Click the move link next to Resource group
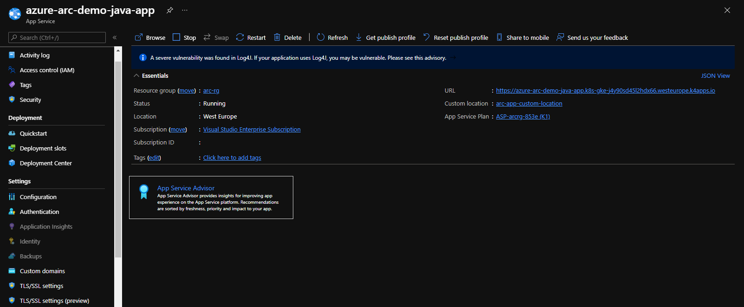 pyautogui.click(x=187, y=91)
